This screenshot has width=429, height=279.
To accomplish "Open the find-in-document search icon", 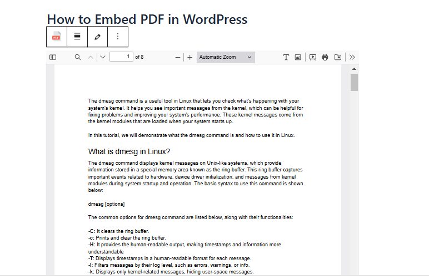I will pos(78,57).
